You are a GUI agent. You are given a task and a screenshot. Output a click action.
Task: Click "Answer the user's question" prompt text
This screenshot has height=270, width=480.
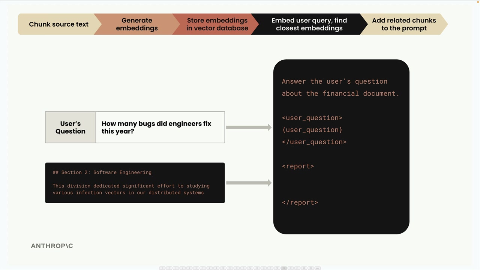334,81
